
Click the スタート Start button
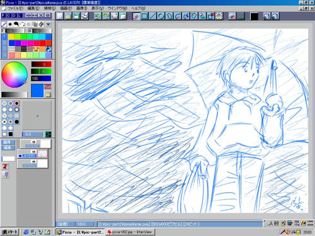pyautogui.click(x=10, y=232)
